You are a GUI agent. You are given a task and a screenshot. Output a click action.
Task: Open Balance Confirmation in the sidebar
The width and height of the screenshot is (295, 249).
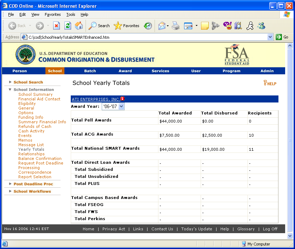pos(40,158)
